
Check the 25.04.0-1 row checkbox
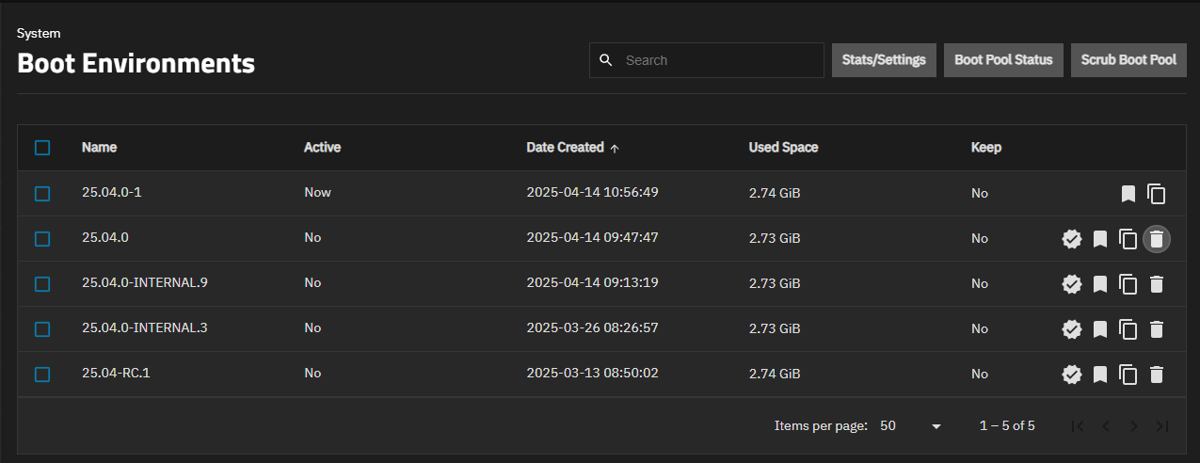(42, 194)
